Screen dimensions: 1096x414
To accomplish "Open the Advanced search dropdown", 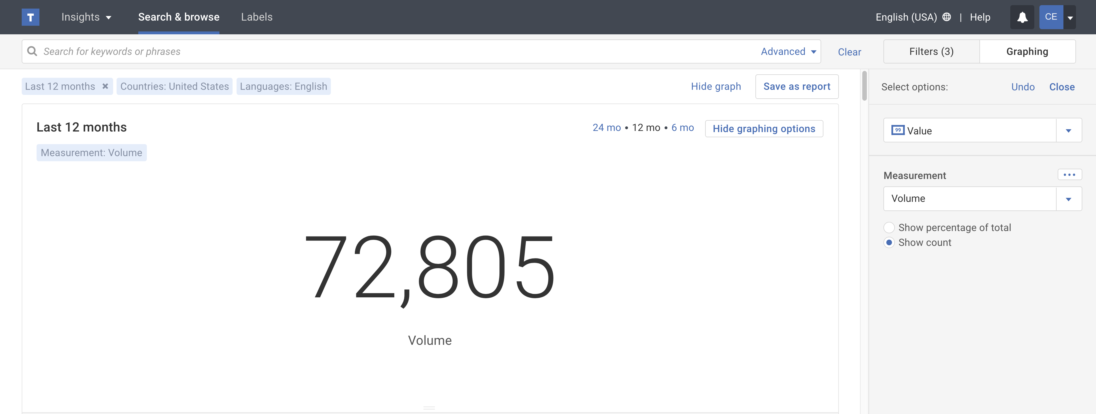I will click(788, 51).
